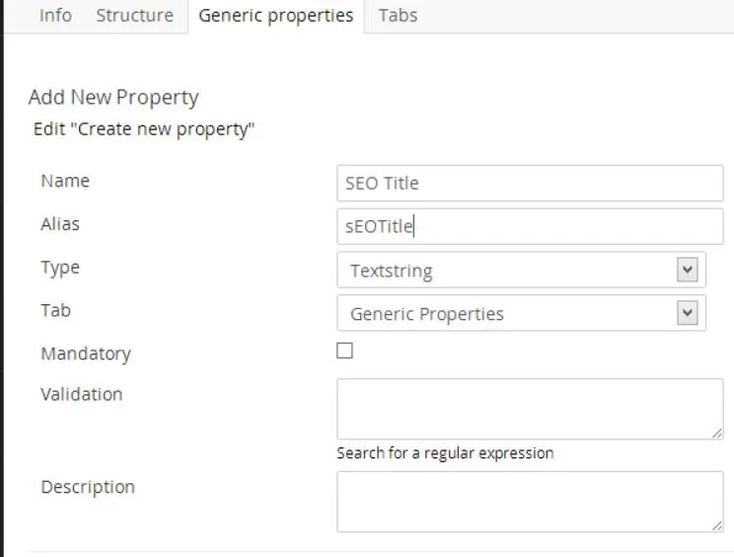Click the Alias label text
The image size is (734, 557).
click(60, 224)
